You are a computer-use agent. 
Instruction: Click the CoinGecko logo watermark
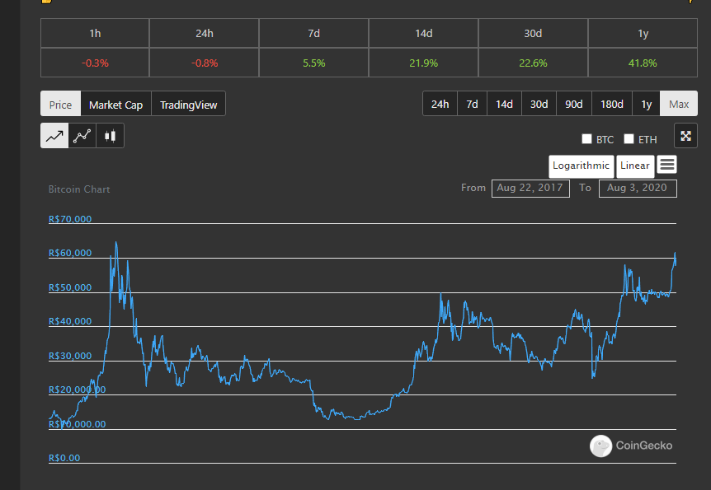tap(631, 446)
